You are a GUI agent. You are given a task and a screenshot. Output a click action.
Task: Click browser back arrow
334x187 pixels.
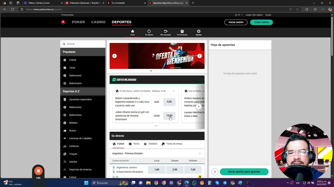click(x=5, y=9)
